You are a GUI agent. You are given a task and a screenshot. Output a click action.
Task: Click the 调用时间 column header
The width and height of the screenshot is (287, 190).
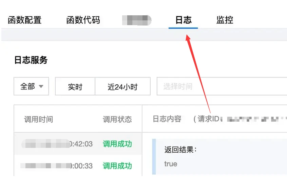click(39, 119)
